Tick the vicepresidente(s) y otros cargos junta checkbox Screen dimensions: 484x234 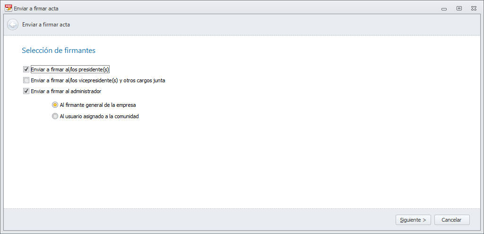click(26, 80)
